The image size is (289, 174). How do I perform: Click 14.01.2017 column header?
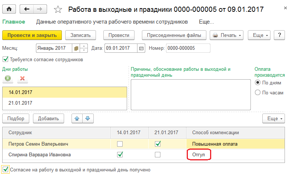[x=129, y=133]
